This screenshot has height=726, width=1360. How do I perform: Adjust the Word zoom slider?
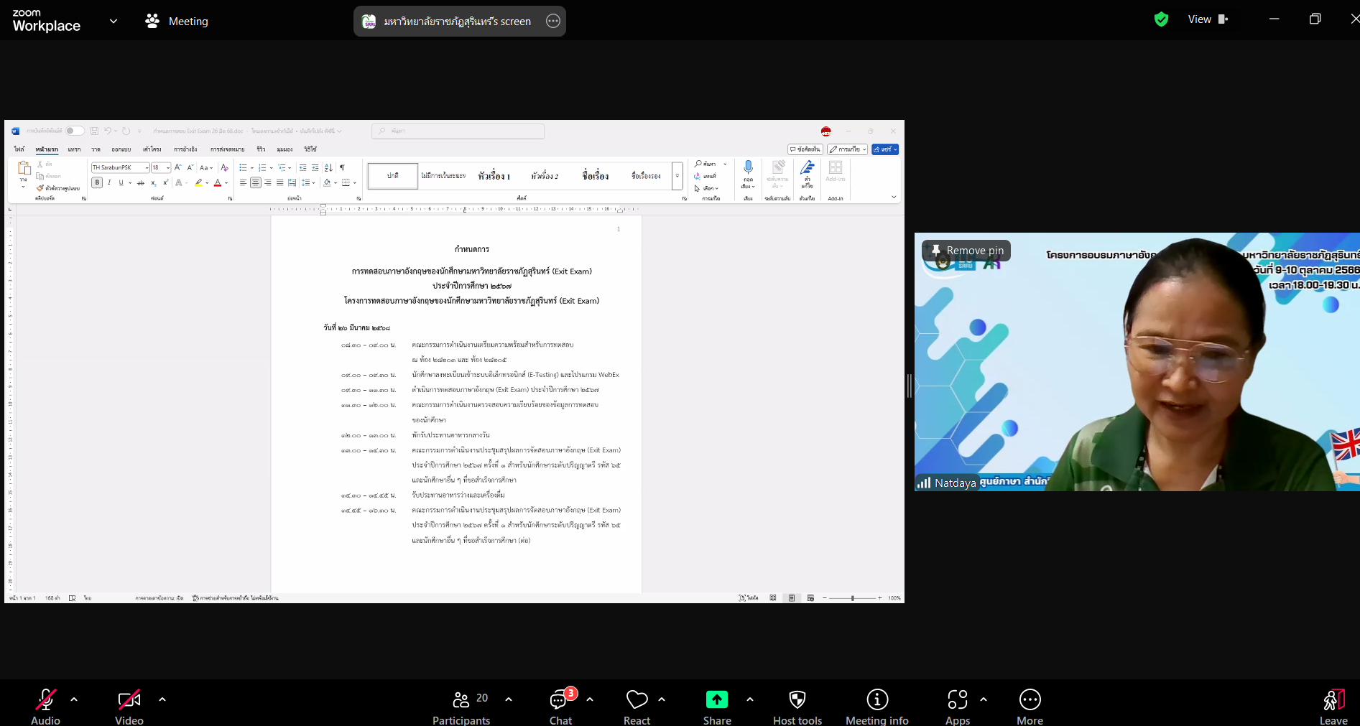coord(853,598)
